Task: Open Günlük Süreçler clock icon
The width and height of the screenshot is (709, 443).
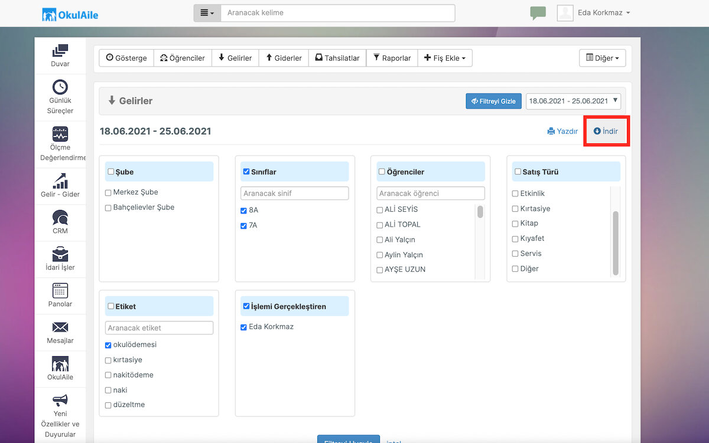Action: (60, 87)
